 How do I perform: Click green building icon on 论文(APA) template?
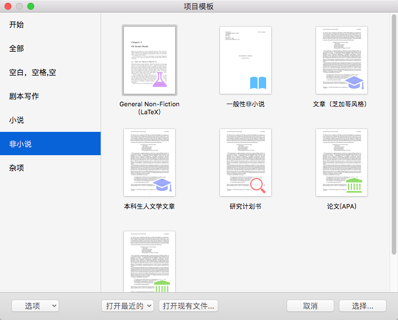[354, 185]
